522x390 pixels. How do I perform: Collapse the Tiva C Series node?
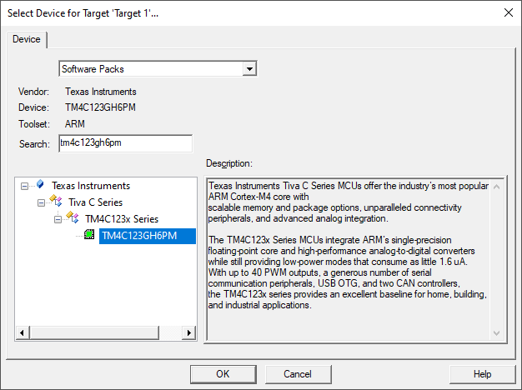pyautogui.click(x=41, y=202)
